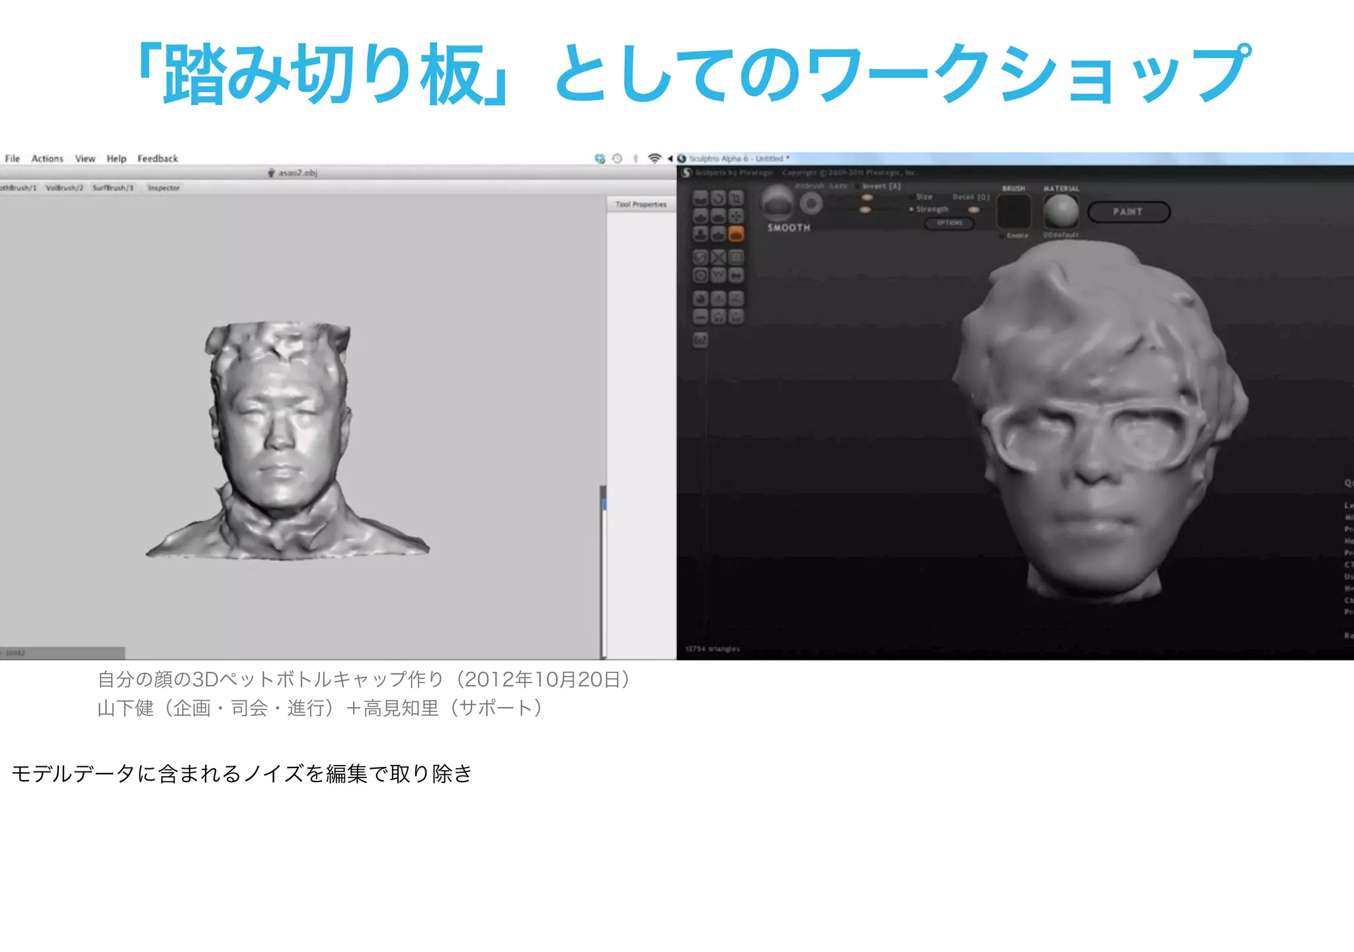Viewport: 1354px width, 952px height.
Task: Select the Draw brush in Sculptris
Action: (700, 216)
